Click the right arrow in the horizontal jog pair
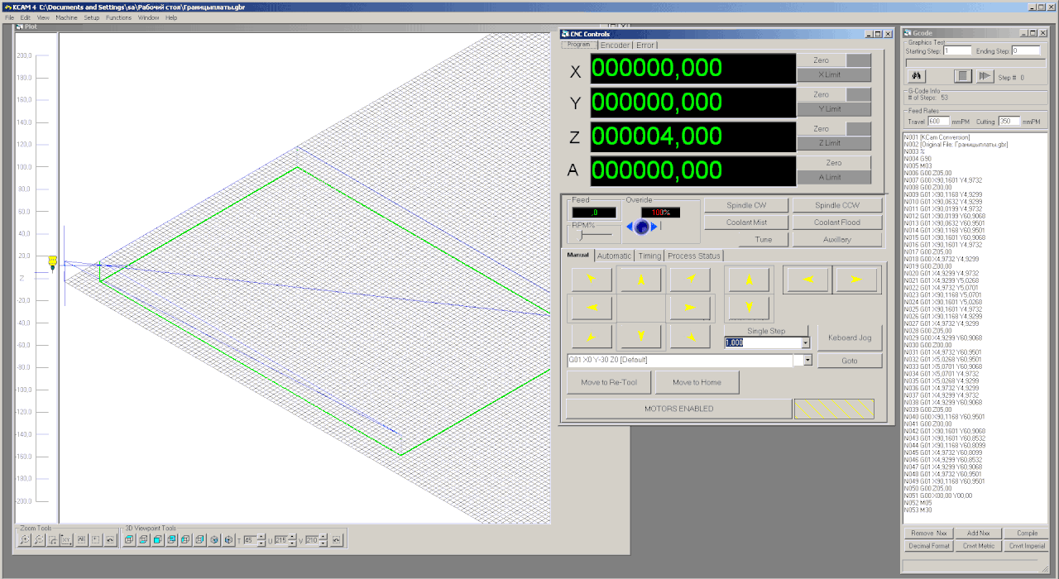The height and width of the screenshot is (579, 1059). click(x=855, y=280)
